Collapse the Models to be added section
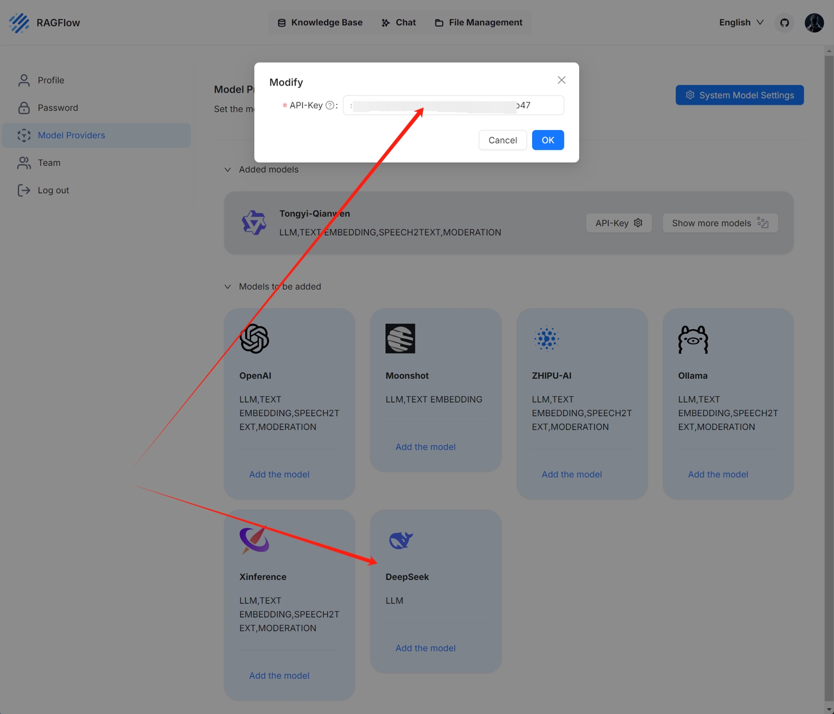This screenshot has width=834, height=714. pyautogui.click(x=228, y=287)
